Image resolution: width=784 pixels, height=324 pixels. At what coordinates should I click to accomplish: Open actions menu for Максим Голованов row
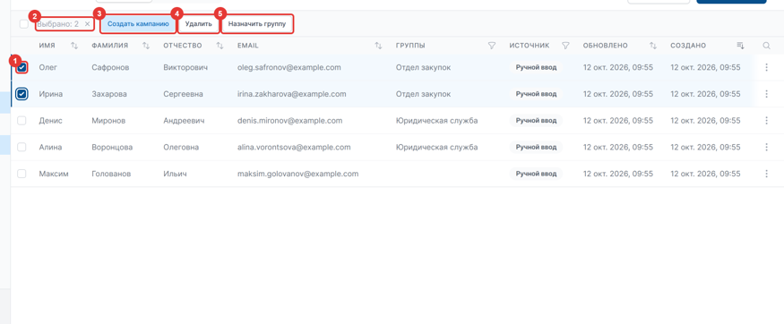pos(766,174)
